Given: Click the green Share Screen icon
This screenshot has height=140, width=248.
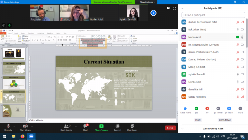Looking at the screenshot, I should point(102,126).
